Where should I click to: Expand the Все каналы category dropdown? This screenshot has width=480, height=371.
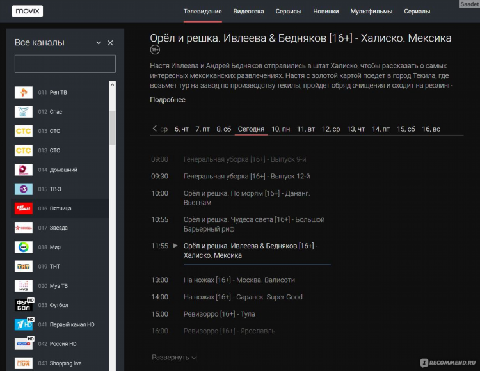point(99,43)
